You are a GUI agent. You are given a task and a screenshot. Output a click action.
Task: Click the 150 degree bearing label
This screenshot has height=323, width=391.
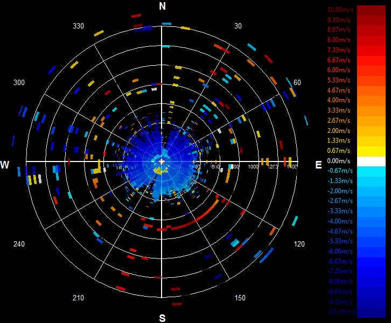240,298
